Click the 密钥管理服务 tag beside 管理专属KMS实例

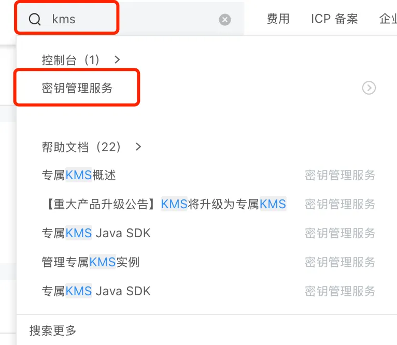point(340,262)
